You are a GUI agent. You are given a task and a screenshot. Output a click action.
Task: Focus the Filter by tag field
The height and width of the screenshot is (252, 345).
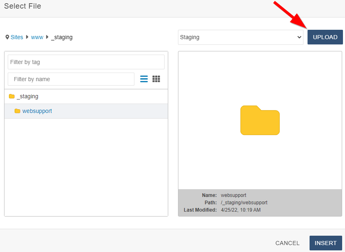pos(86,62)
